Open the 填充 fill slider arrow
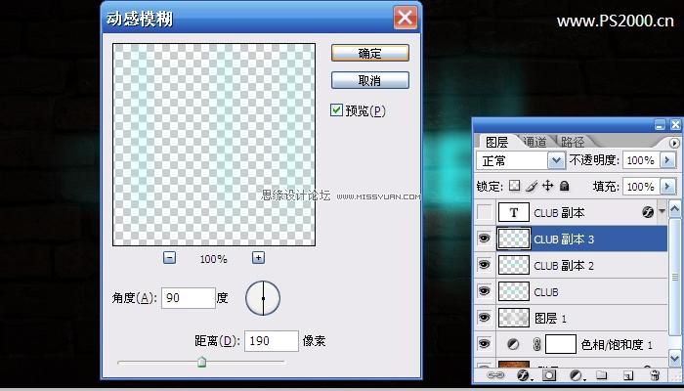This screenshot has height=391, width=684. point(667,187)
